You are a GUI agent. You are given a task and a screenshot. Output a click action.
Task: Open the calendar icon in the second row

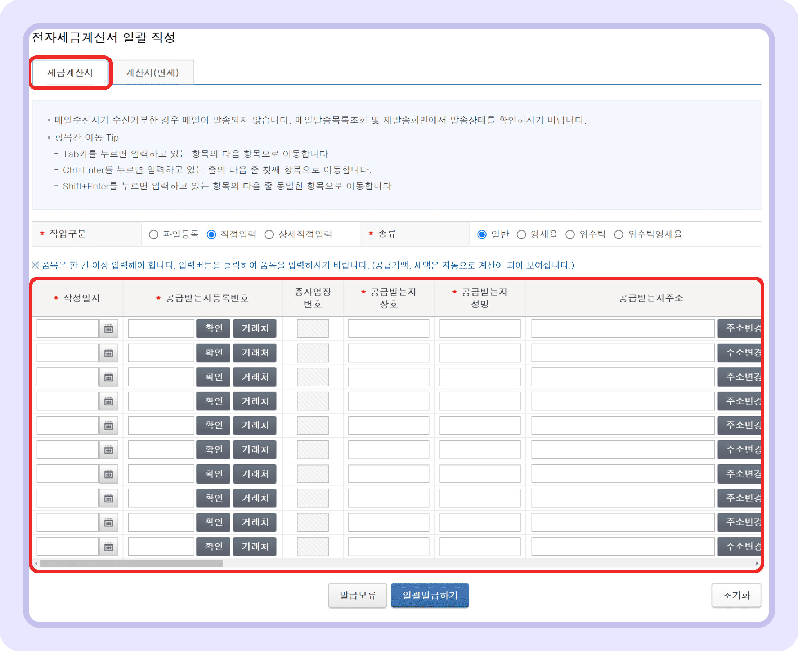(109, 353)
